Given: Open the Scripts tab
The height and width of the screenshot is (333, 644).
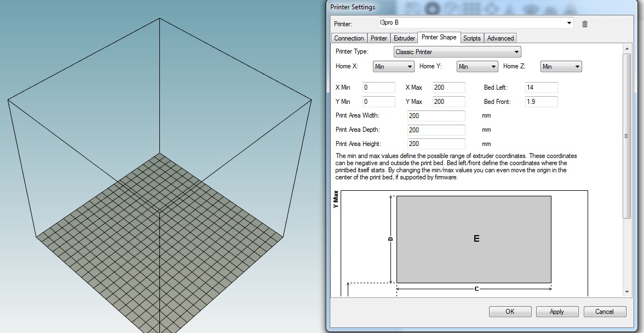Looking at the screenshot, I should pyautogui.click(x=472, y=38).
